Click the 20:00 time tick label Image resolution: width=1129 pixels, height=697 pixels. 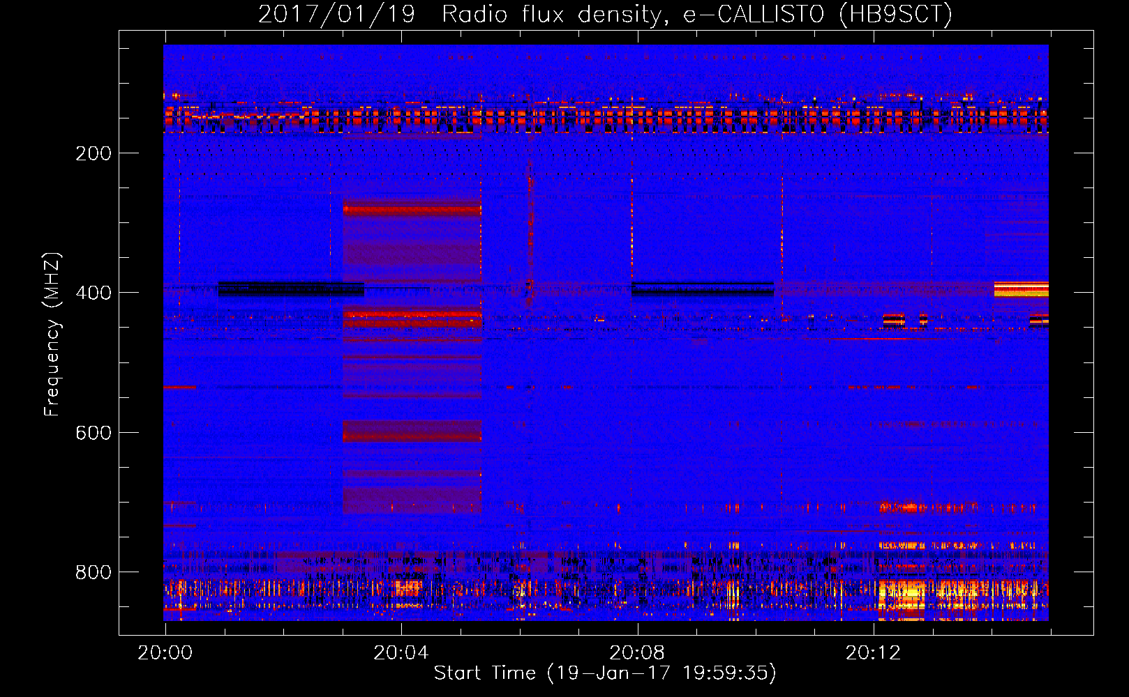165,653
